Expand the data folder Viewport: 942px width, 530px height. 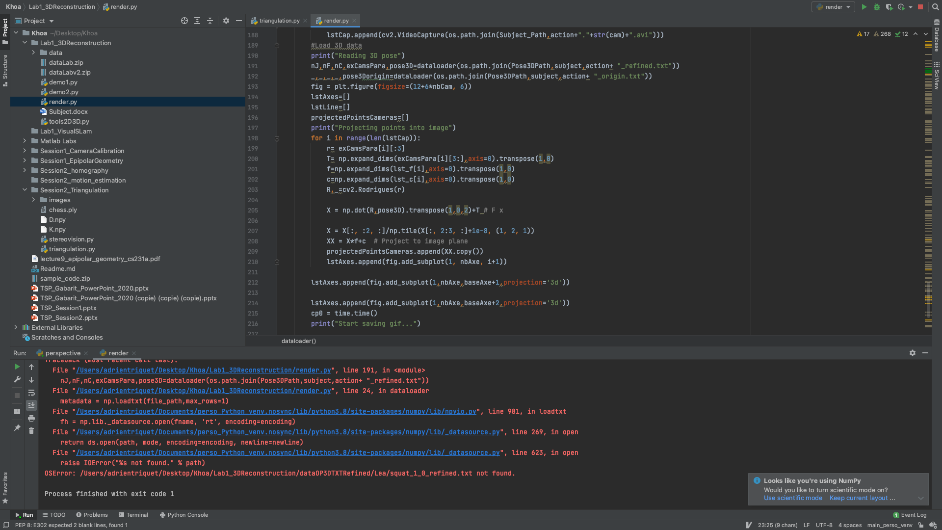[33, 53]
